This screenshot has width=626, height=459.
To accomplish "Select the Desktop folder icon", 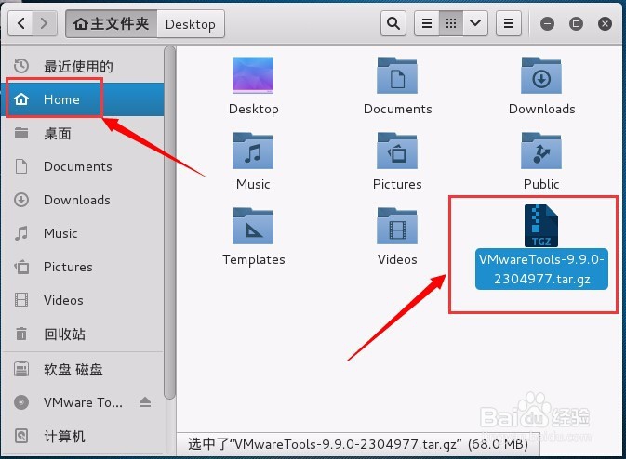I will click(x=253, y=75).
